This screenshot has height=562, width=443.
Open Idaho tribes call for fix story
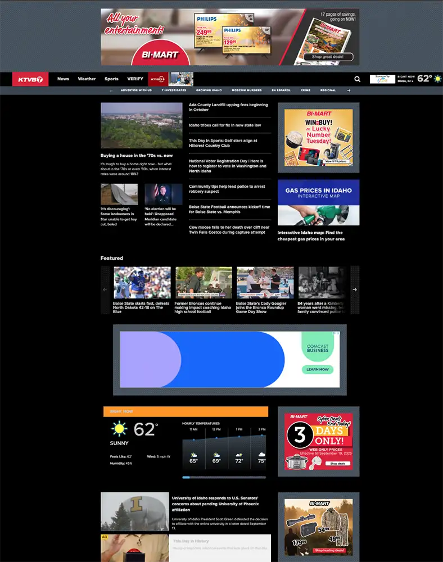tap(225, 125)
